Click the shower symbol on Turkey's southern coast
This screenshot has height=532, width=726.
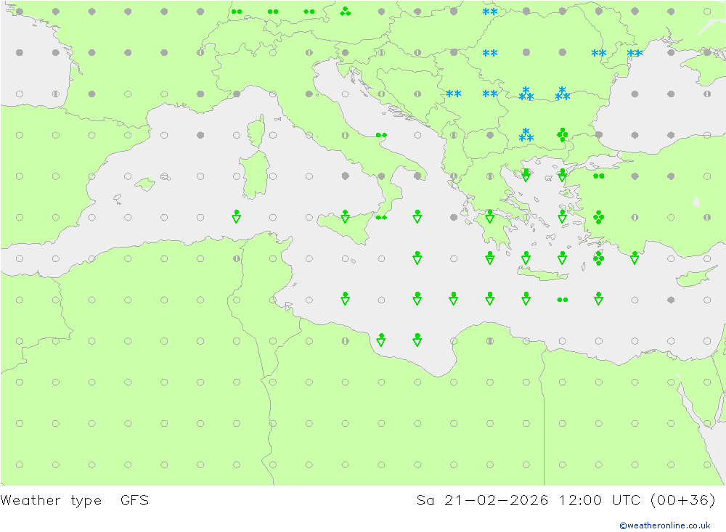[x=635, y=258]
